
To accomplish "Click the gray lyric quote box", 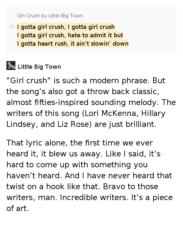I will [91, 30].
